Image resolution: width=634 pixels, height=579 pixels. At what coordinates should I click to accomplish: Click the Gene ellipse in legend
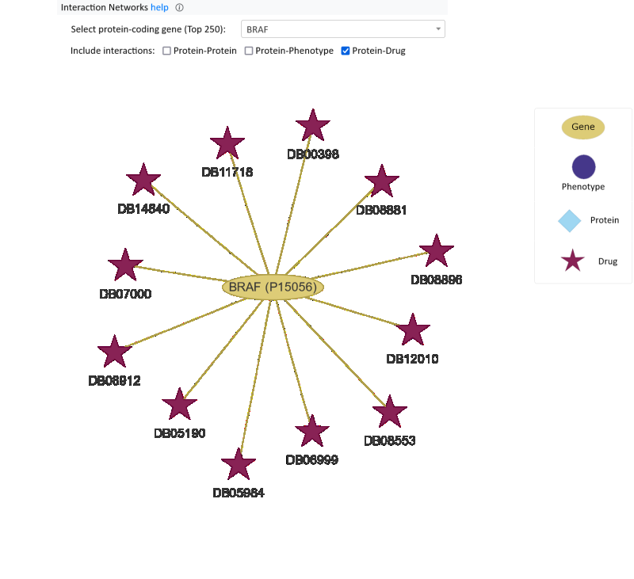[583, 127]
